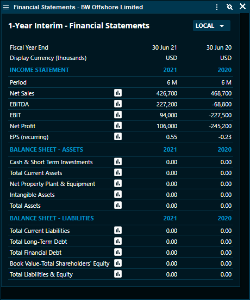Click the 30 Jun 21 fiscal year date
Screen dimensions: 250x300
tap(164, 47)
